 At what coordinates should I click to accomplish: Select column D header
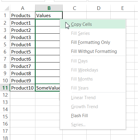click(99, 8)
